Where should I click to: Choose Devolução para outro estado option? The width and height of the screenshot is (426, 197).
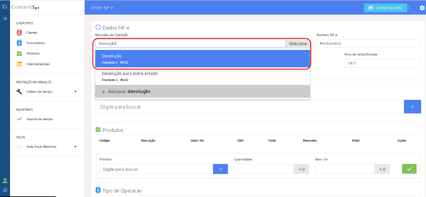202,76
